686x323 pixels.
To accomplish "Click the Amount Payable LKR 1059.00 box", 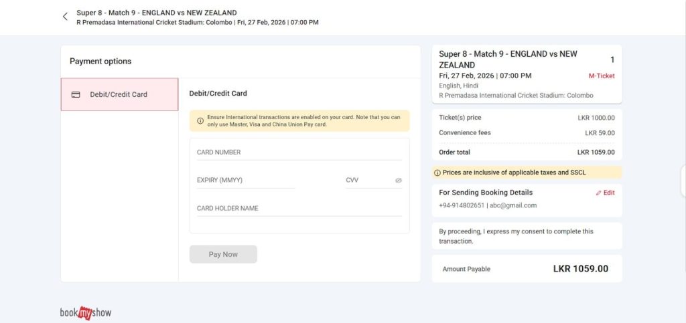I will 527,269.
